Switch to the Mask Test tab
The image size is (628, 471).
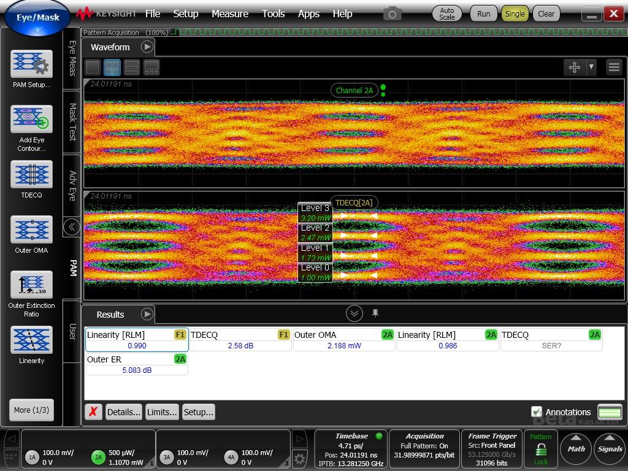click(x=72, y=121)
